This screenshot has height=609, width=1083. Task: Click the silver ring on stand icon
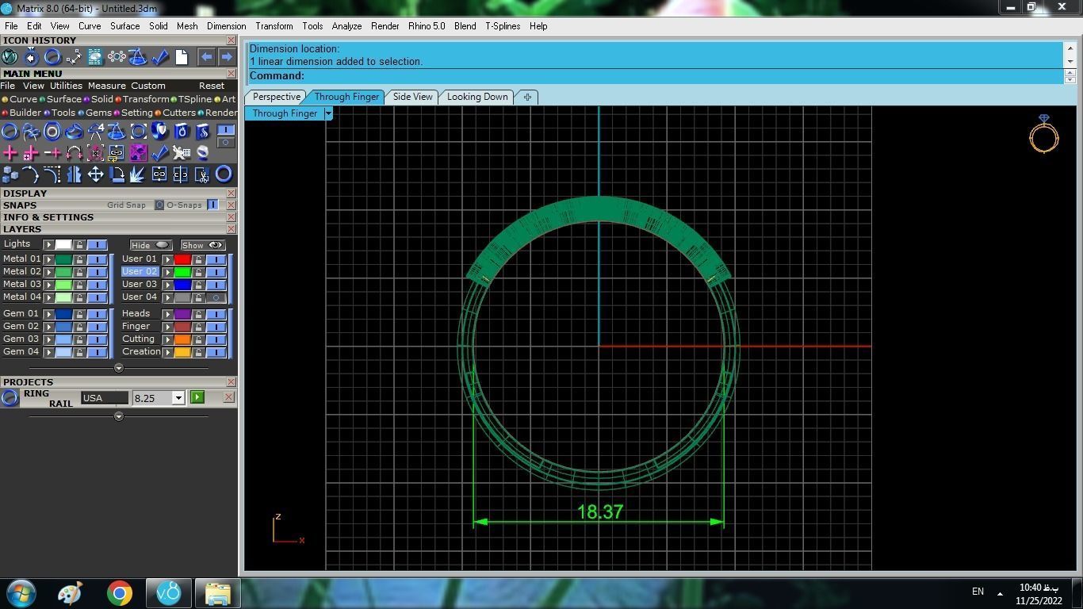click(x=202, y=153)
